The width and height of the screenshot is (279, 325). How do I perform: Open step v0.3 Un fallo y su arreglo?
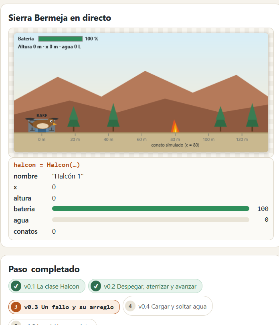click(x=64, y=307)
